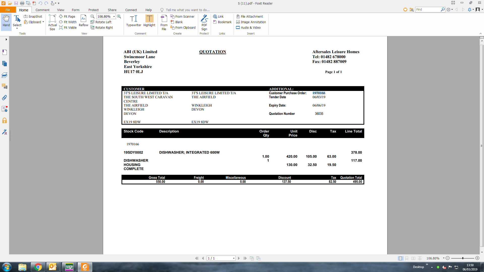
Task: Open the security lock panel in sidebar
Action: [x=5, y=120]
